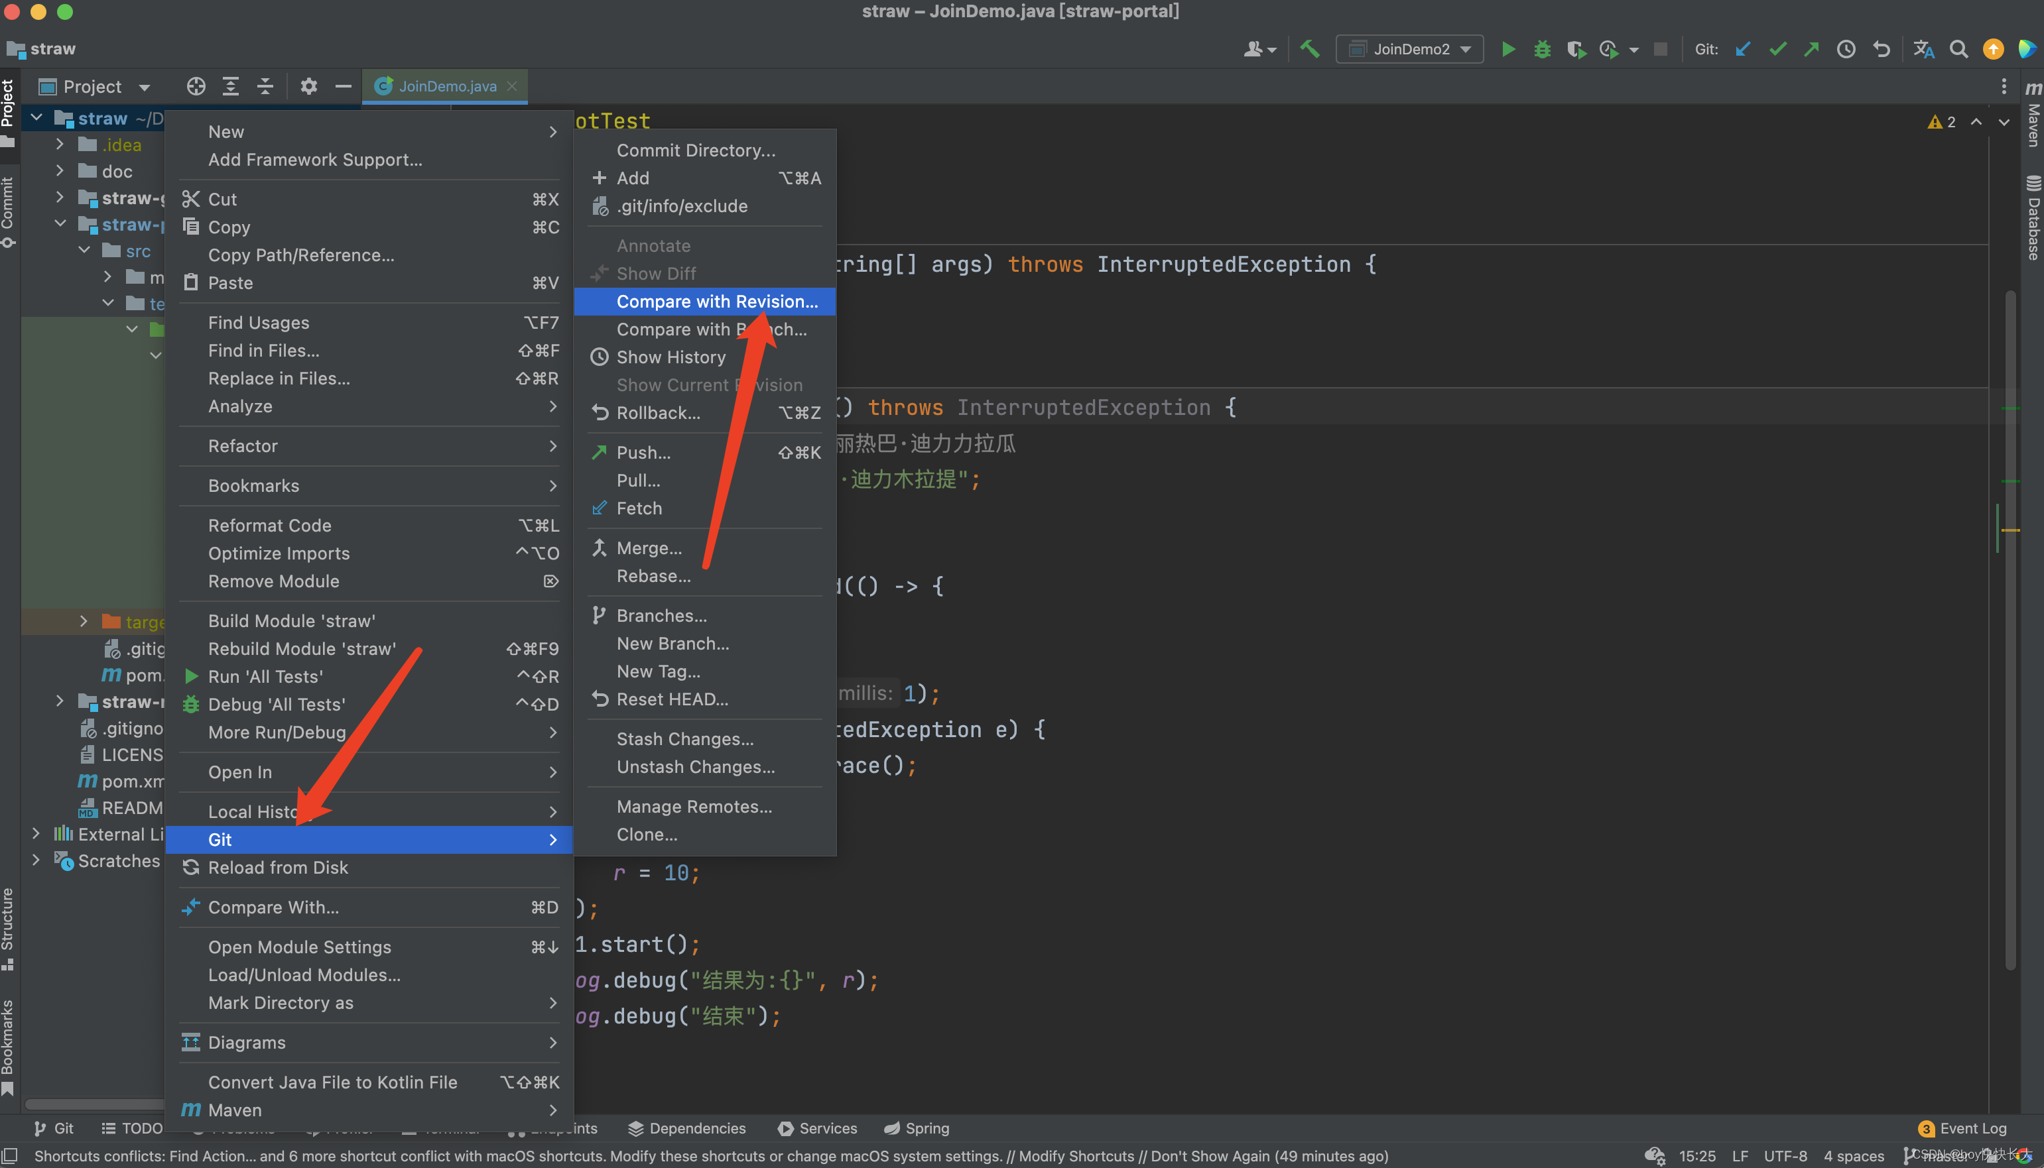This screenshot has width=2044, height=1168.
Task: Open the New submenu in context menu
Action: [x=369, y=131]
